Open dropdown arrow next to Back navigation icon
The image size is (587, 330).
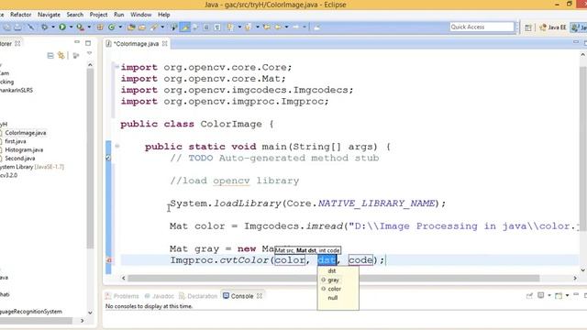[286, 27]
